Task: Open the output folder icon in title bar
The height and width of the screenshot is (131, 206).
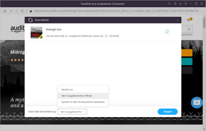Action: (x=170, y=4)
